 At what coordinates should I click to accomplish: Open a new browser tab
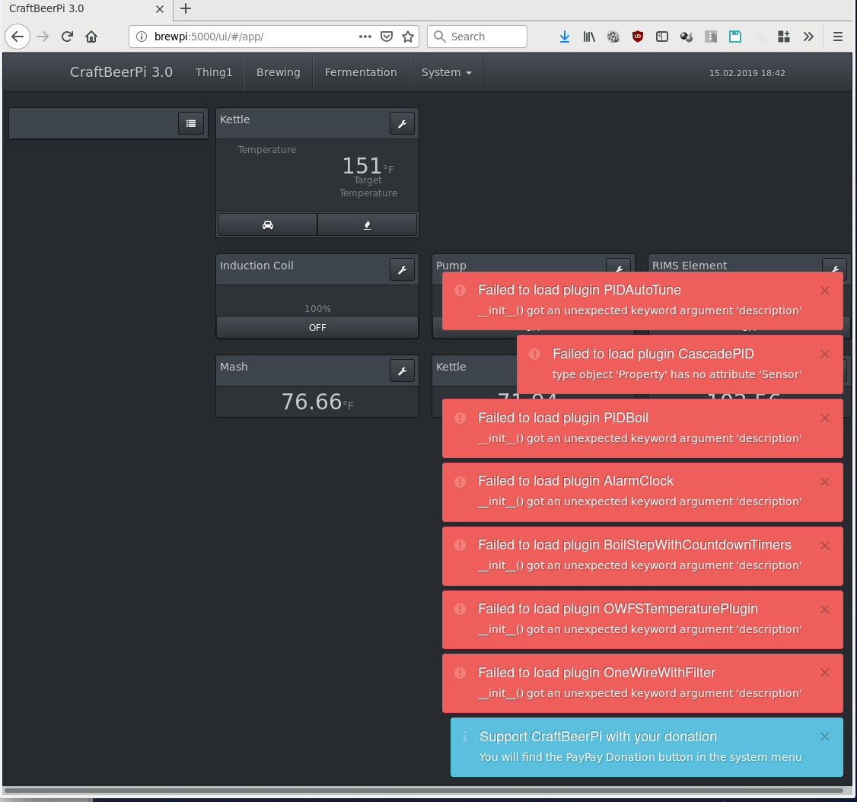186,8
